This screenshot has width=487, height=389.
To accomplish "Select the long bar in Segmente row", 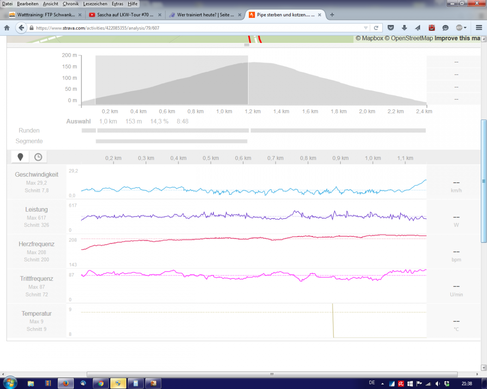I will coord(171,141).
